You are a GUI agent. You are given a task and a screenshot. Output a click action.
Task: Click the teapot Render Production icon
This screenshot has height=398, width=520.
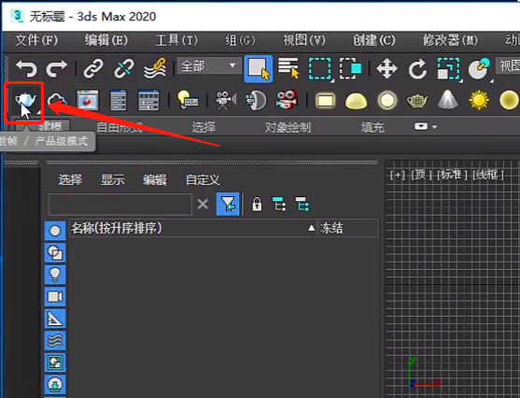pos(25,100)
